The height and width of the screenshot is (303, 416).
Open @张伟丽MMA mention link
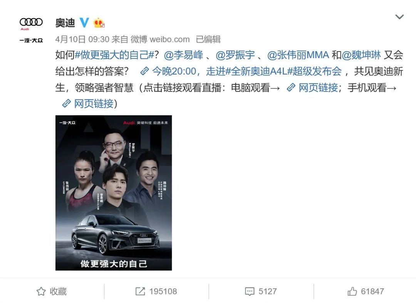[298, 55]
